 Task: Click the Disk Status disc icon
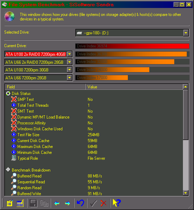pyautogui.click(x=8, y=93)
